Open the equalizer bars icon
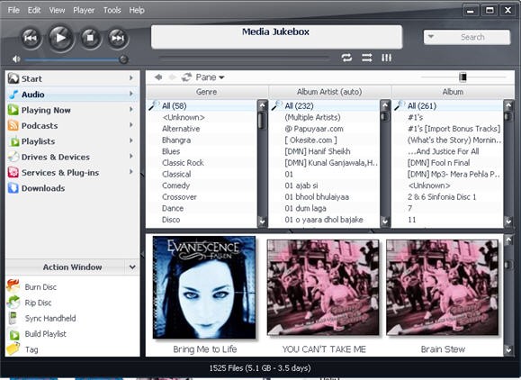 pos(386,58)
